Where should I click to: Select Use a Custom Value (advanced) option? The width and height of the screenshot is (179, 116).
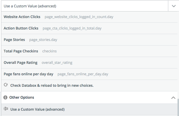coord(89,109)
